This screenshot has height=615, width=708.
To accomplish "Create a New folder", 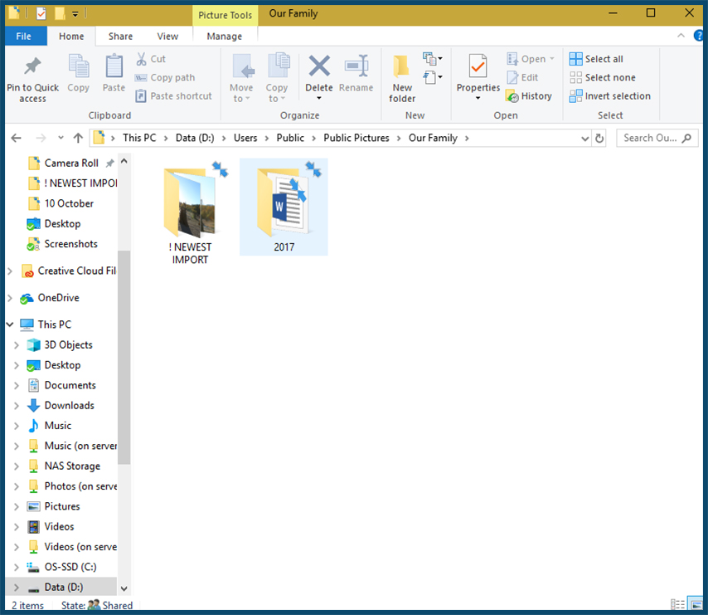I will (x=402, y=78).
